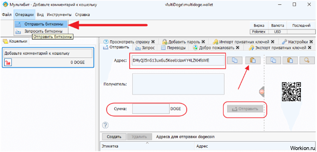Image resolution: width=317 pixels, height=152 pixels.
Task: Collapse the QR panel with the red minus handle
Action: (x=262, y=91)
